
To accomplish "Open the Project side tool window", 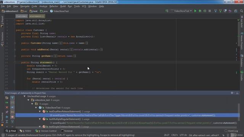I will pyautogui.click(x=2, y=21).
